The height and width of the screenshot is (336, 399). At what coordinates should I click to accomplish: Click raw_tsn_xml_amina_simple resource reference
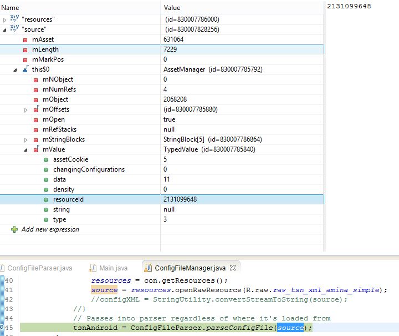326,290
